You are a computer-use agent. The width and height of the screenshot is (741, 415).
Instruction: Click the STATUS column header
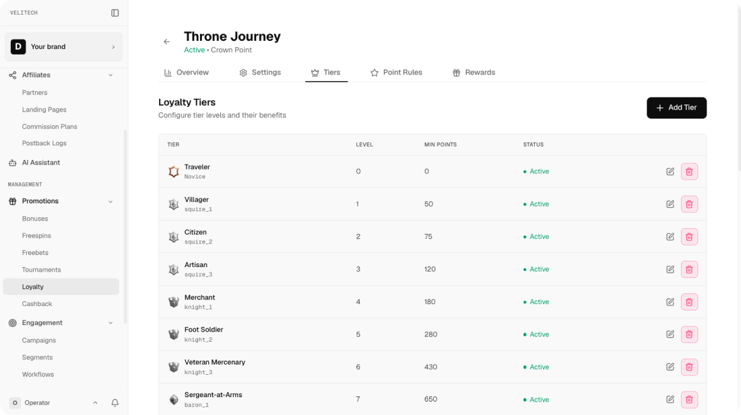point(533,145)
